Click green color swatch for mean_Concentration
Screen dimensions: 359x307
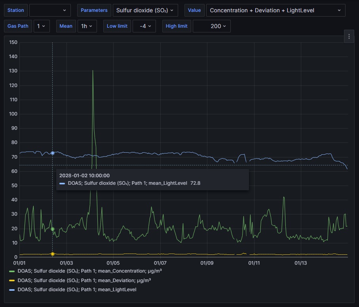click(12, 271)
